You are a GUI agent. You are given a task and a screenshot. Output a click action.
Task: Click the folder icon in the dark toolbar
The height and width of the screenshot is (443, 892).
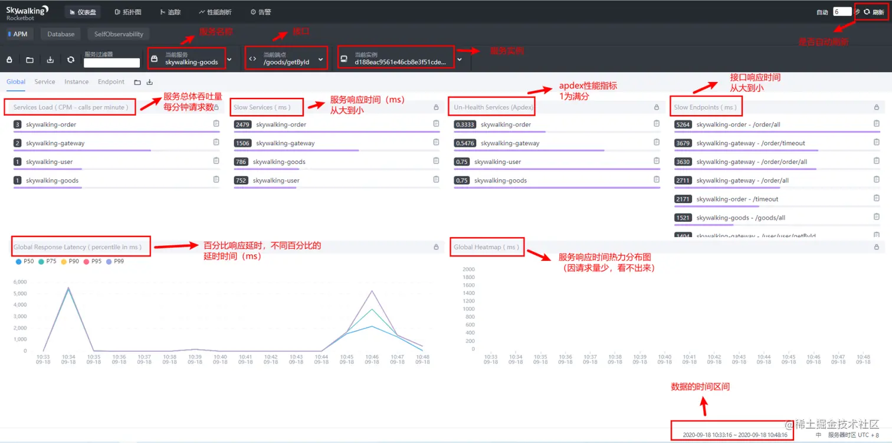tap(29, 60)
